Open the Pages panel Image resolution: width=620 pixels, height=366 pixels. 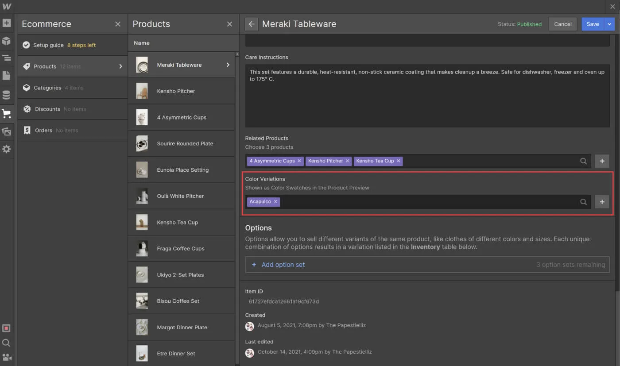[6, 75]
